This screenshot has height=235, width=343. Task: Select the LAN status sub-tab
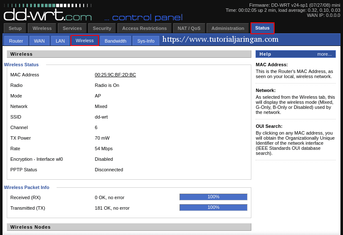60,41
